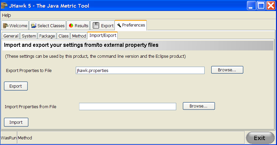Focus the Export Properties to File field
The height and width of the screenshot is (145, 277).
tap(140, 70)
